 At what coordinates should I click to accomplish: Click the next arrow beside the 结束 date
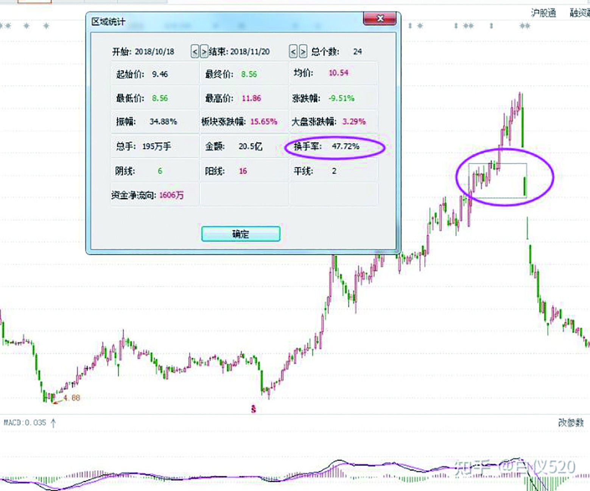[x=303, y=51]
